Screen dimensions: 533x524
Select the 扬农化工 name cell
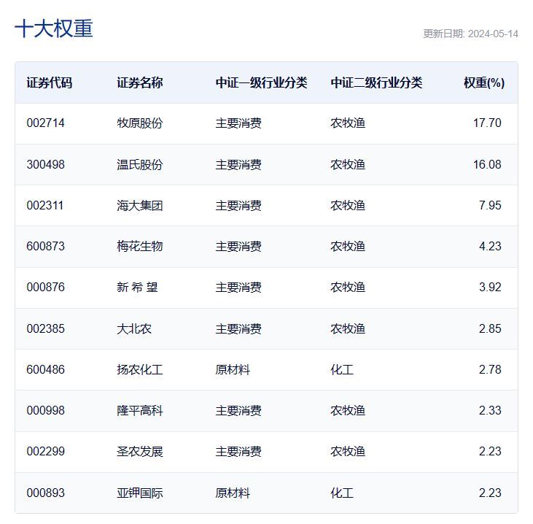click(140, 369)
